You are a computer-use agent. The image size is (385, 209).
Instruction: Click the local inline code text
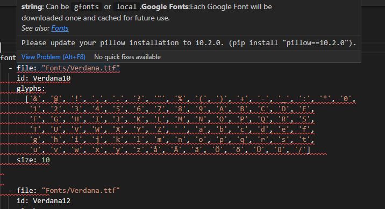pyautogui.click(x=126, y=7)
